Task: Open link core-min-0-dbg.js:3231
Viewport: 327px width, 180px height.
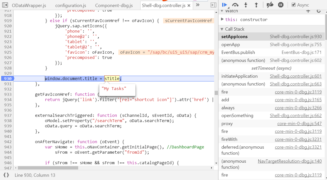Action: (298, 139)
